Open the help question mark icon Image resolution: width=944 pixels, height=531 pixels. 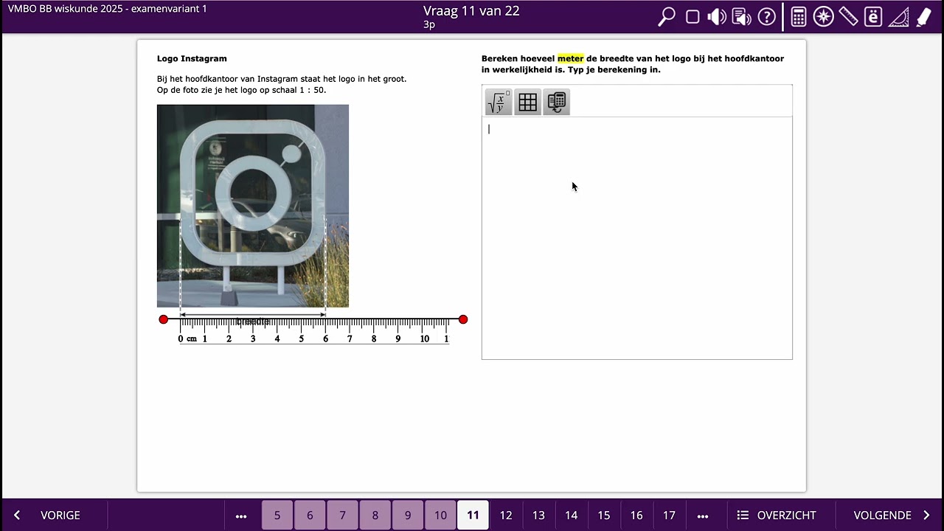tap(767, 17)
